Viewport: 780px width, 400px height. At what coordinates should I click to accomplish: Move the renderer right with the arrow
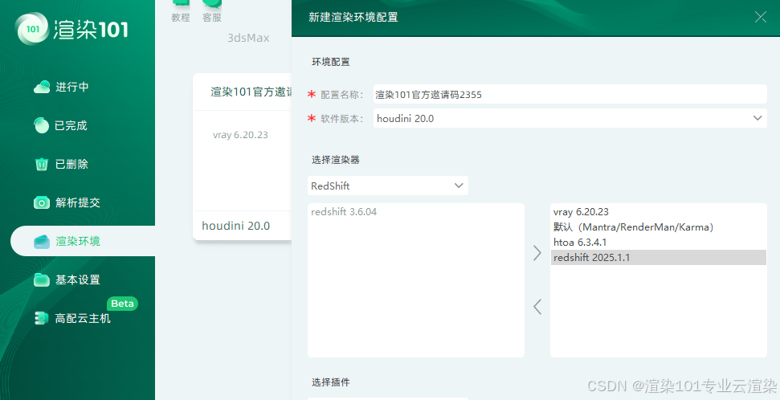click(x=537, y=253)
